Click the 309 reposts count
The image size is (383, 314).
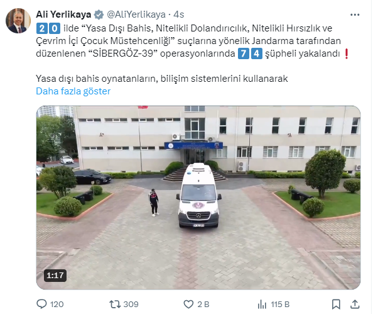[x=131, y=304]
